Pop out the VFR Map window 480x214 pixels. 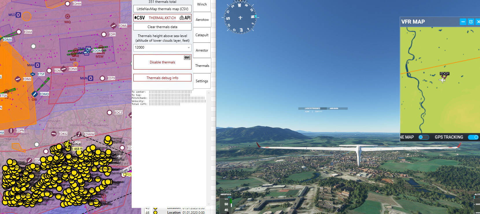click(471, 22)
